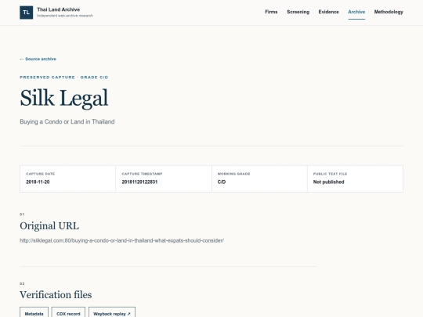
Task: Click the TL logo icon
Action: point(26,13)
